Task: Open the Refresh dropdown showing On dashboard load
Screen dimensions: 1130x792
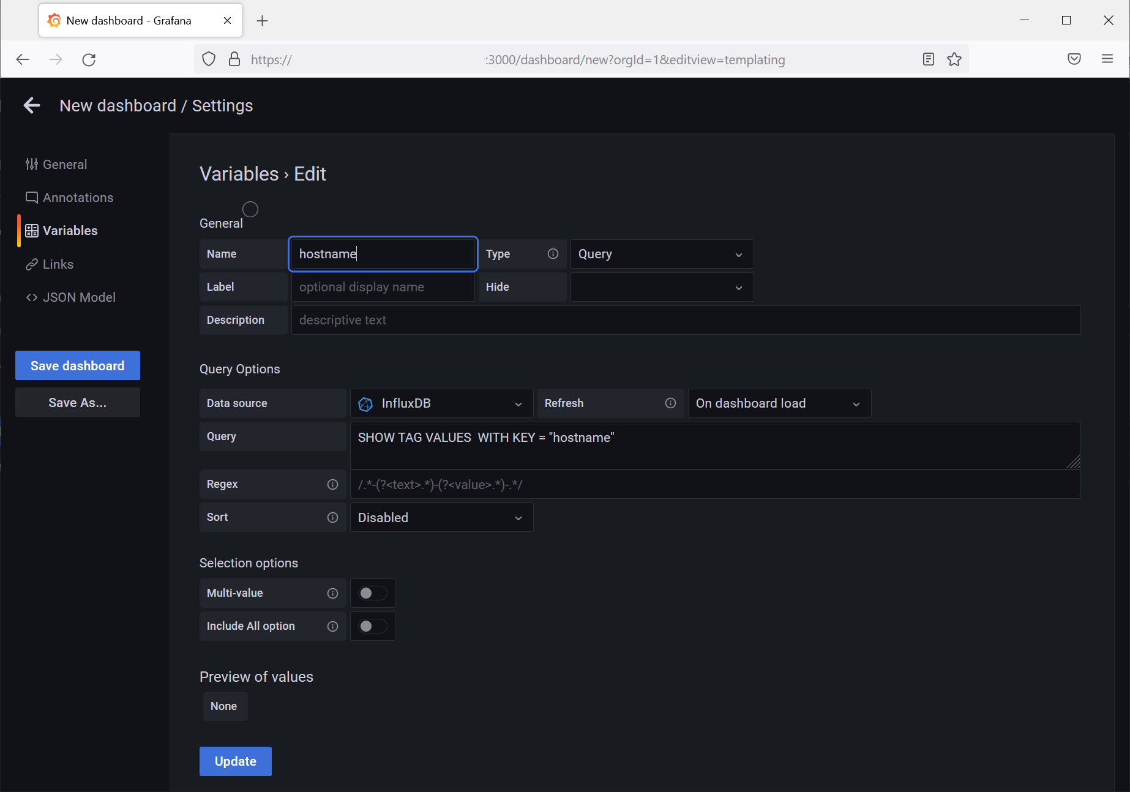Action: [779, 403]
